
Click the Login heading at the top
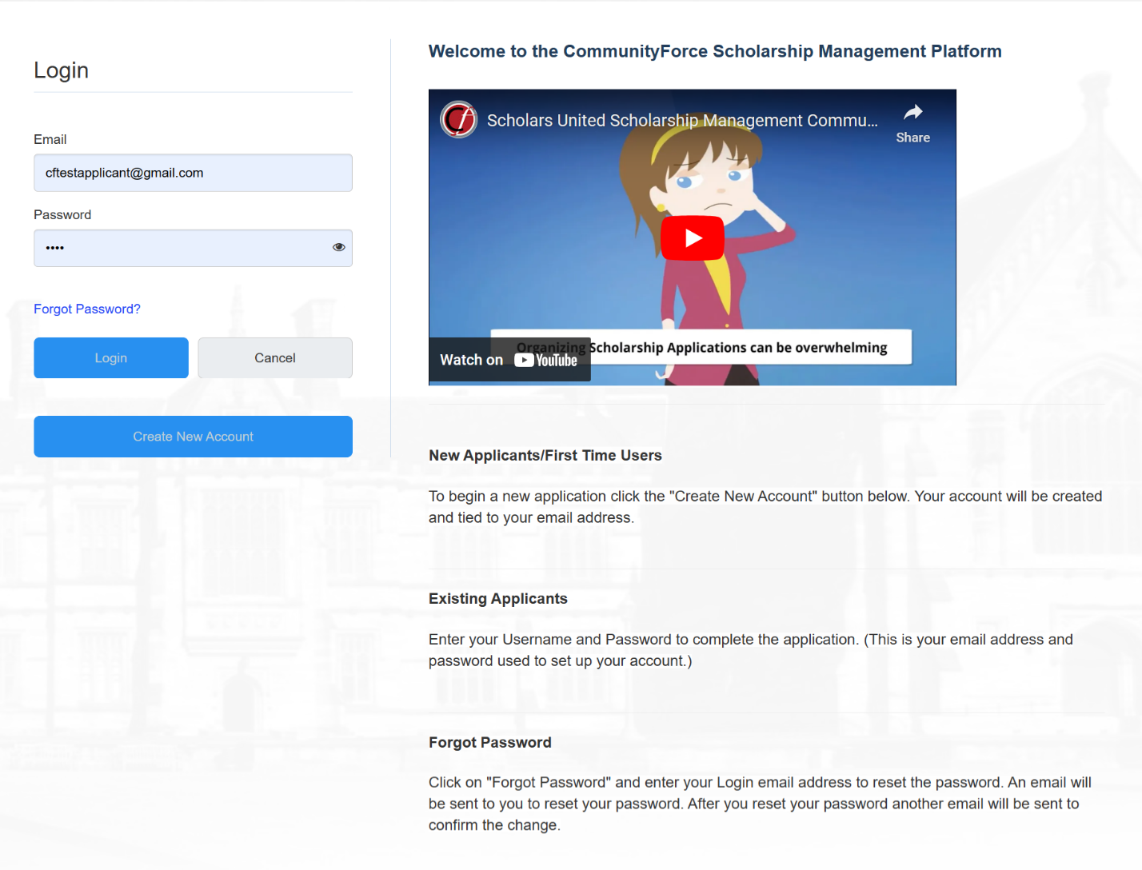coord(61,70)
